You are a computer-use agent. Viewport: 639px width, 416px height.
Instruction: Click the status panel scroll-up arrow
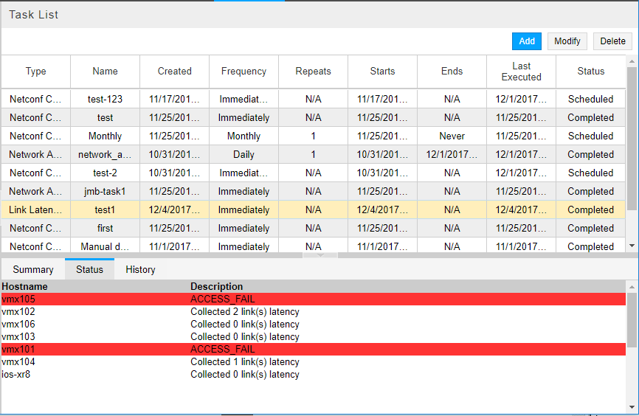pos(632,285)
